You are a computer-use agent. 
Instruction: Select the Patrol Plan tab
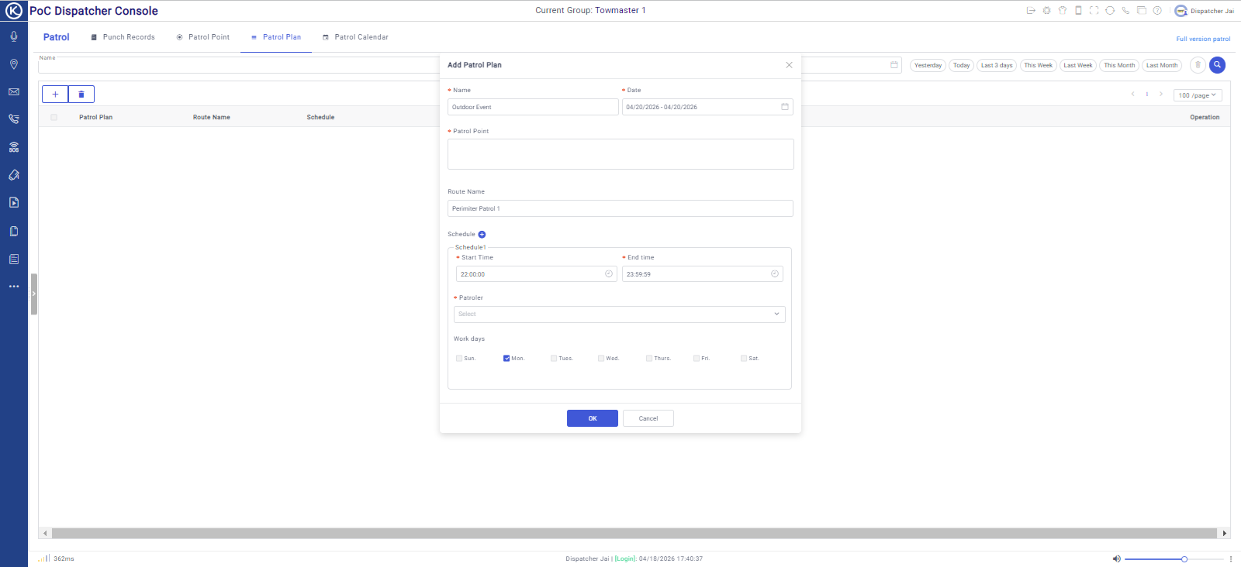[x=276, y=37]
